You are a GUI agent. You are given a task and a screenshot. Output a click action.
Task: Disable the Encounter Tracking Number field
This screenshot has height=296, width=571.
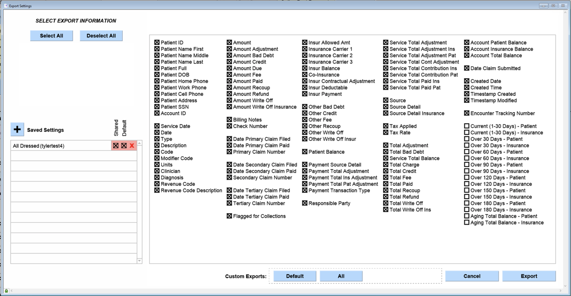click(x=467, y=113)
